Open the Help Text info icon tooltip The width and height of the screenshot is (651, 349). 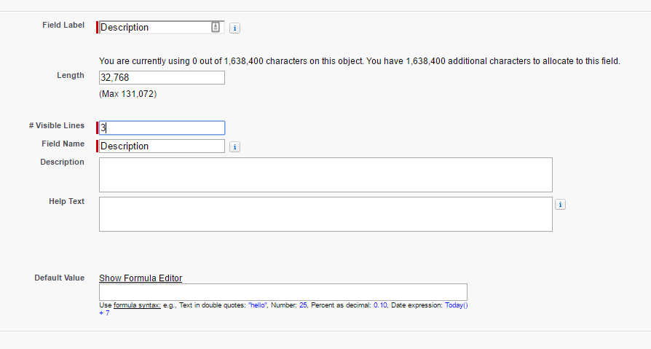pos(560,205)
